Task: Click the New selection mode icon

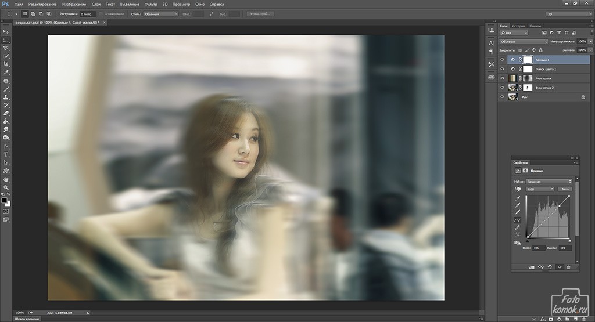Action: point(24,14)
